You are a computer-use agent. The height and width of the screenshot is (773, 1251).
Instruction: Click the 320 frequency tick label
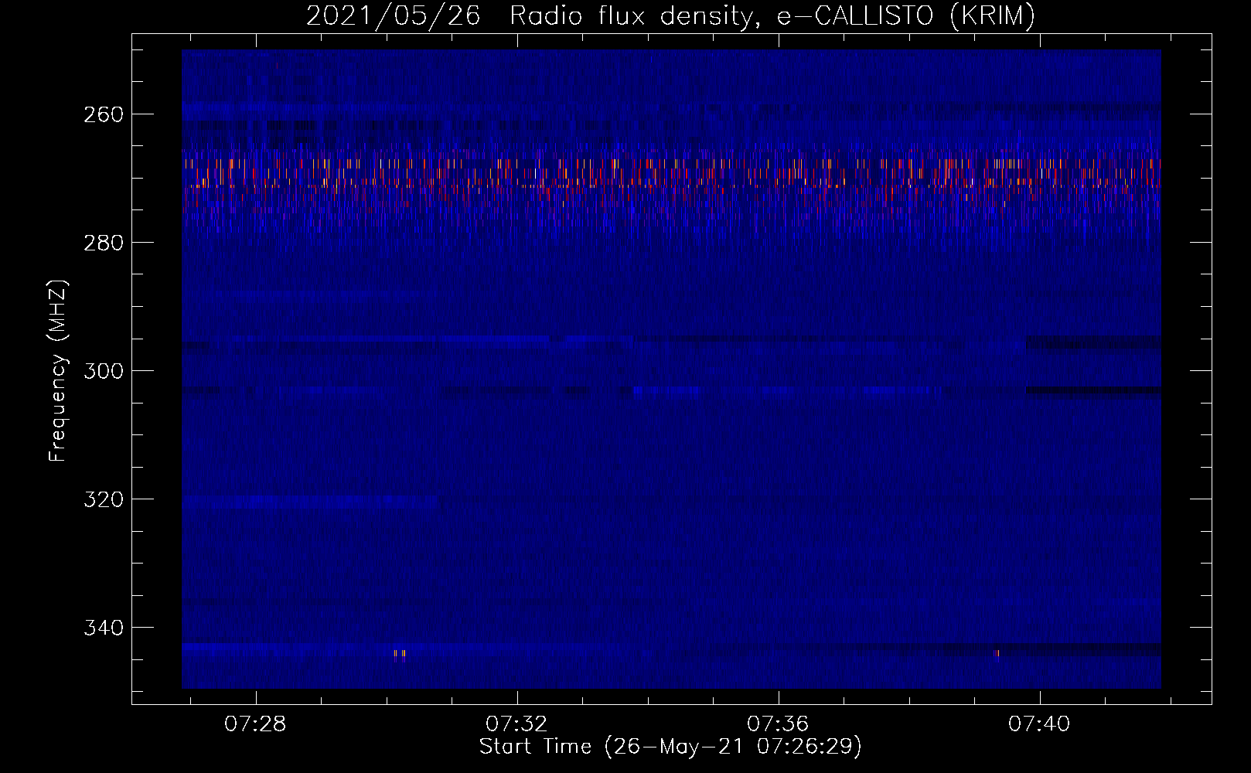104,499
